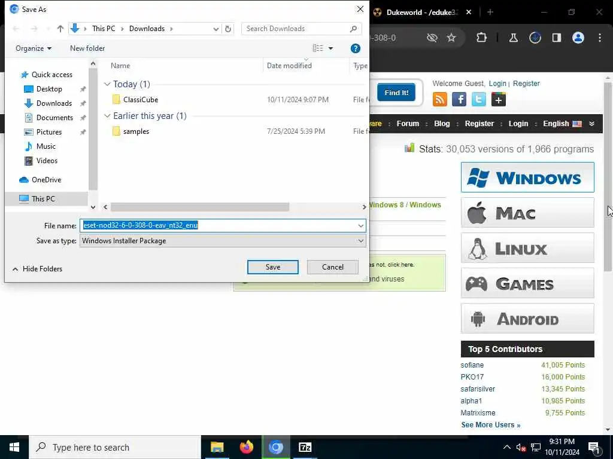Viewport: 613px width, 459px height.
Task: Go up one folder level arrow
Action: 60,29
